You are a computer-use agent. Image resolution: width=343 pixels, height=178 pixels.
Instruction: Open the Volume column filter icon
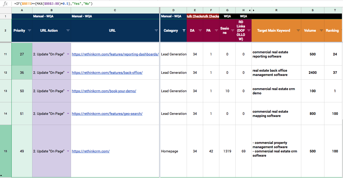[321, 30]
